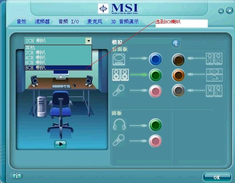This screenshot has height=183, width=235.
Task: Click the pink front panel microphone jack
Action: tap(155, 141)
